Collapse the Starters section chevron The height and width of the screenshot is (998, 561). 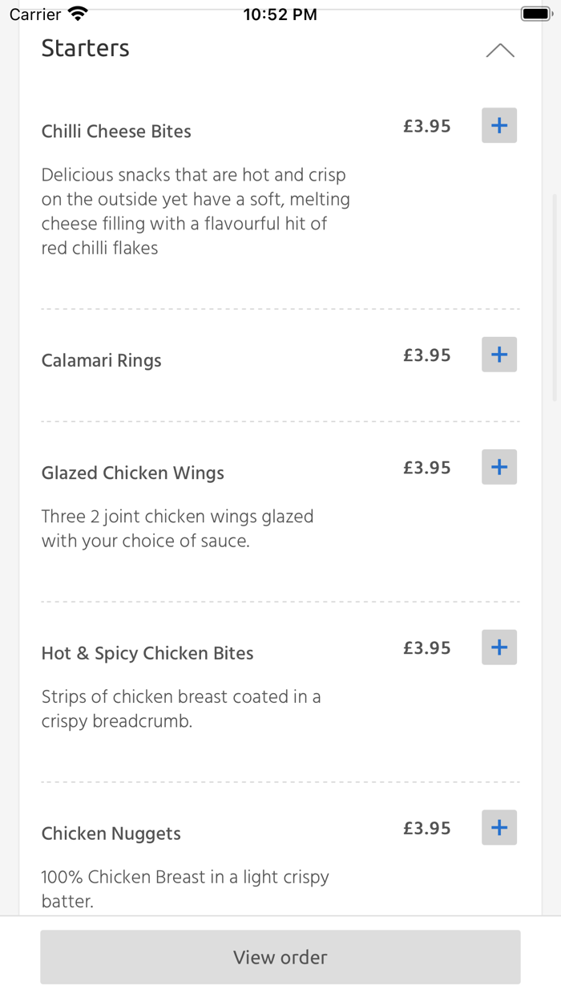coord(500,51)
